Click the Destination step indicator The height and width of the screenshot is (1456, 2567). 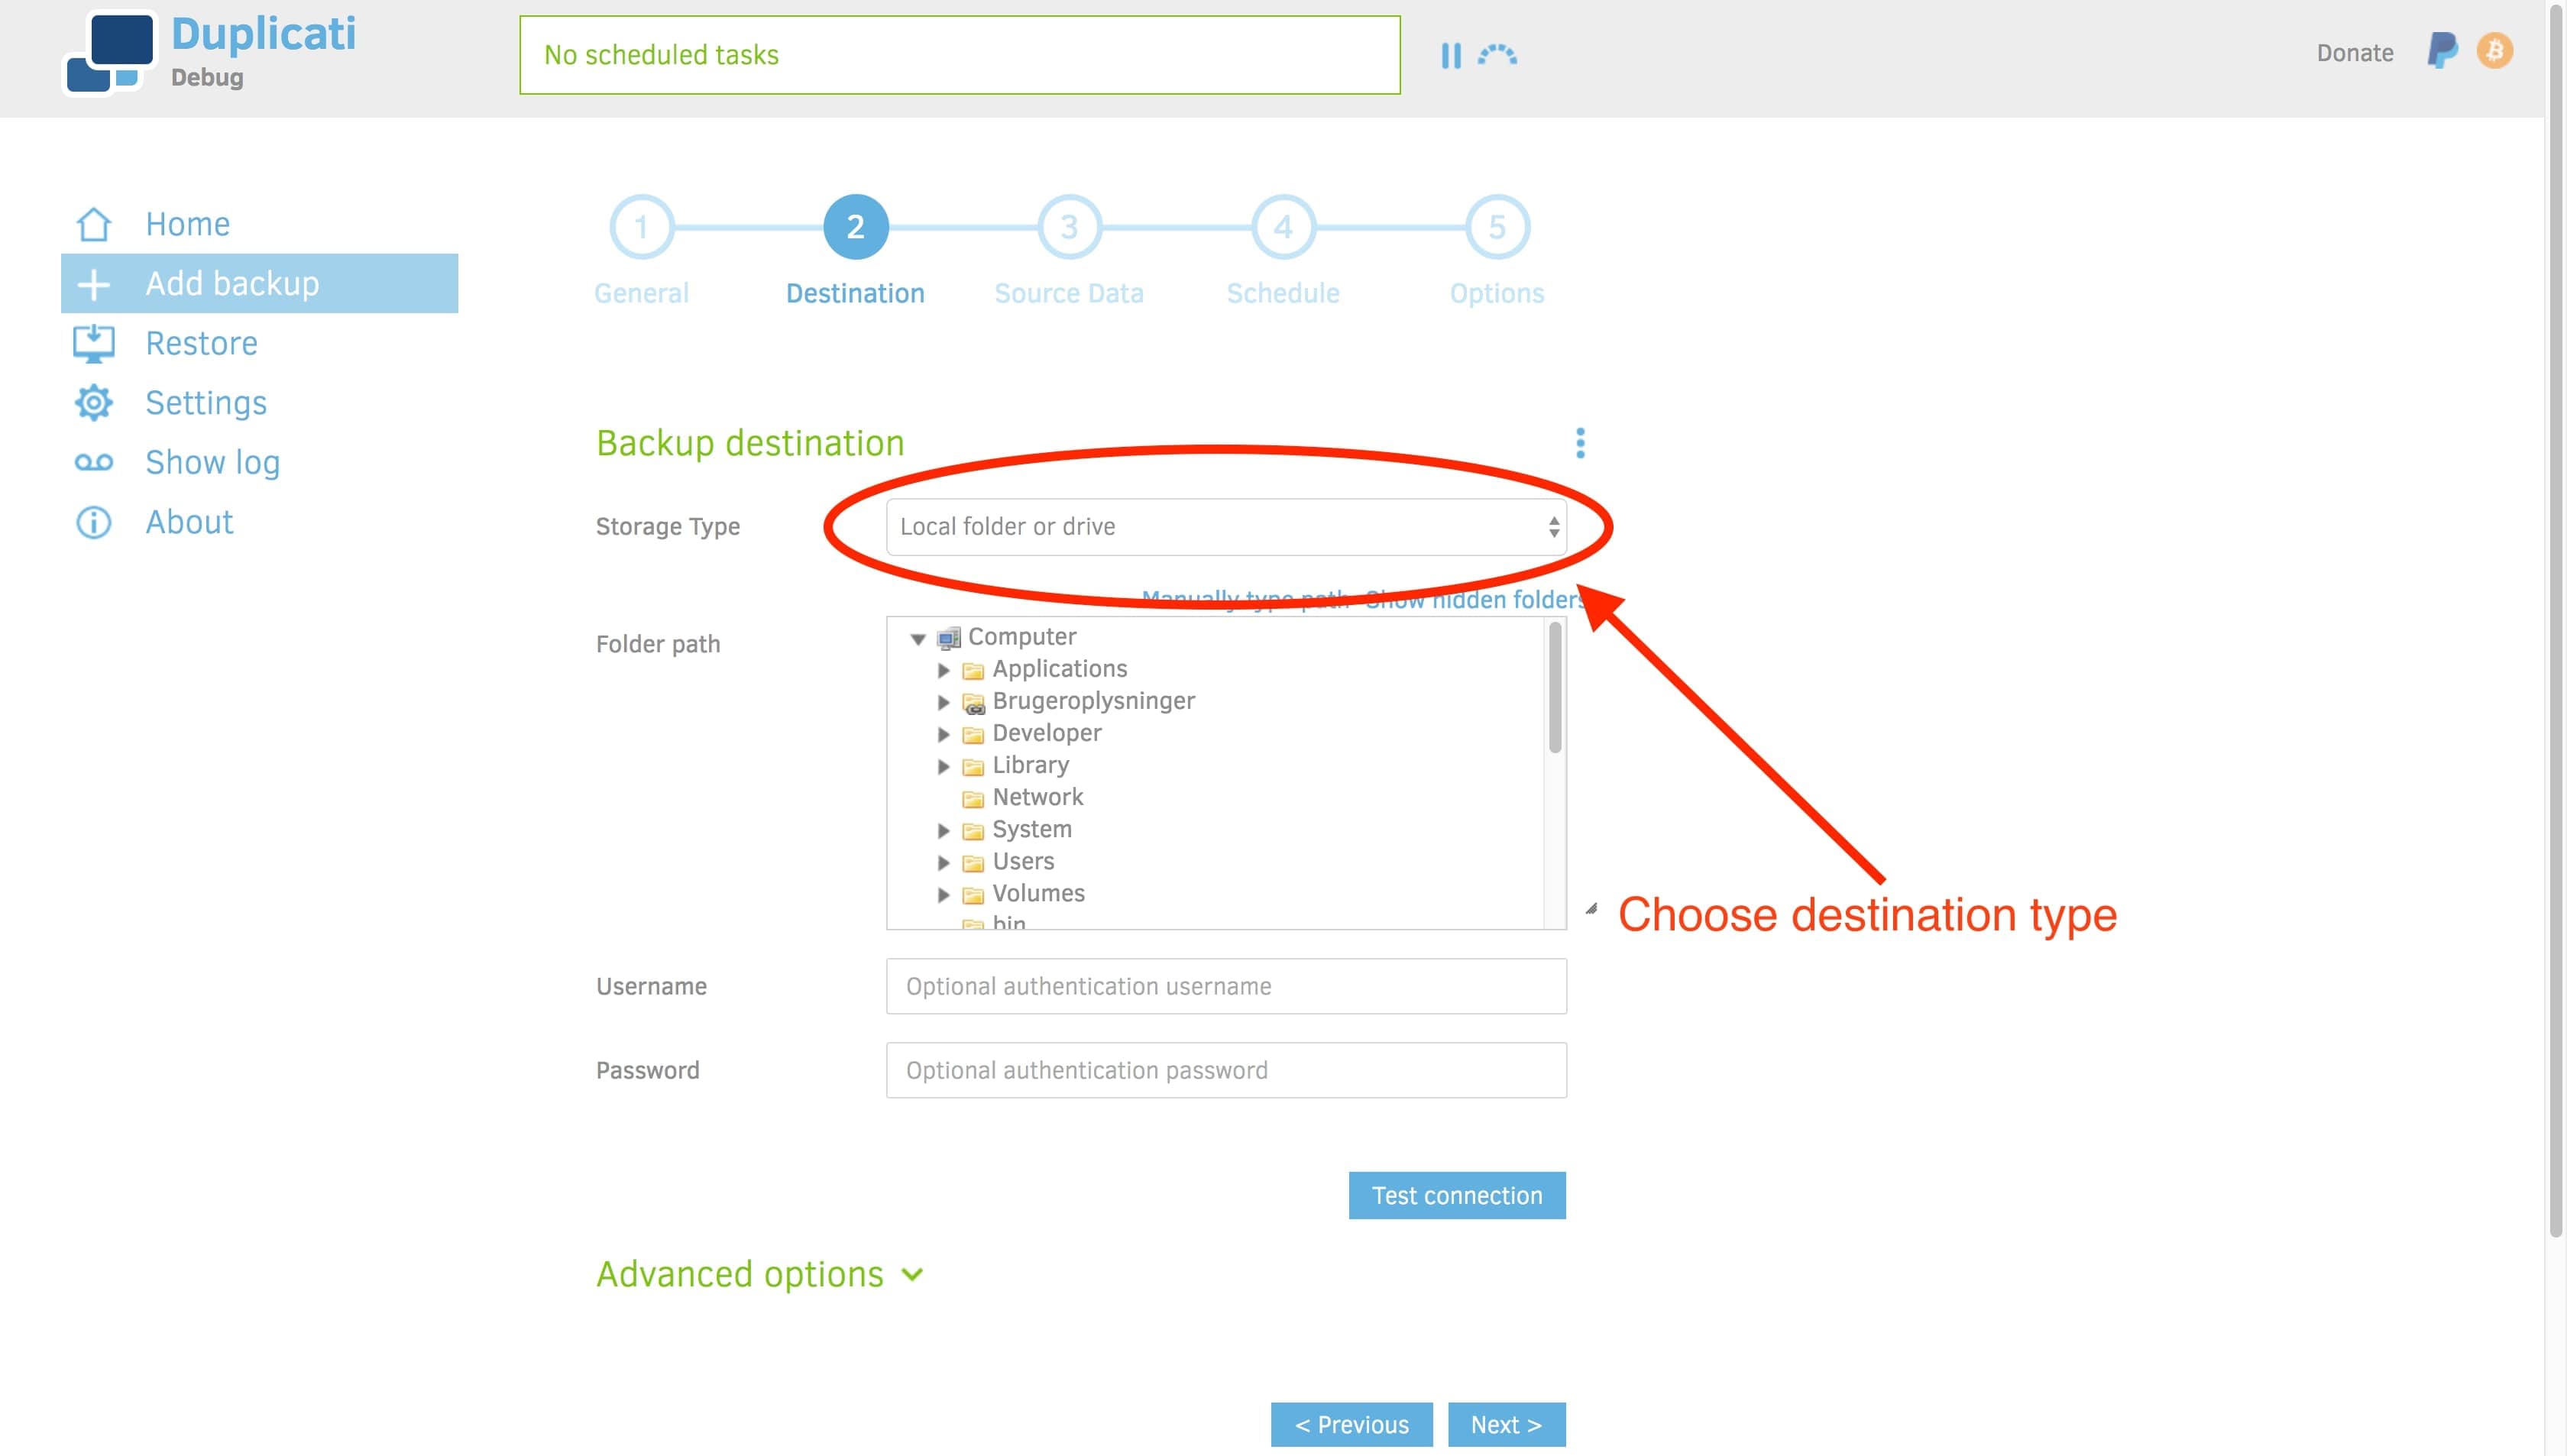tap(853, 228)
